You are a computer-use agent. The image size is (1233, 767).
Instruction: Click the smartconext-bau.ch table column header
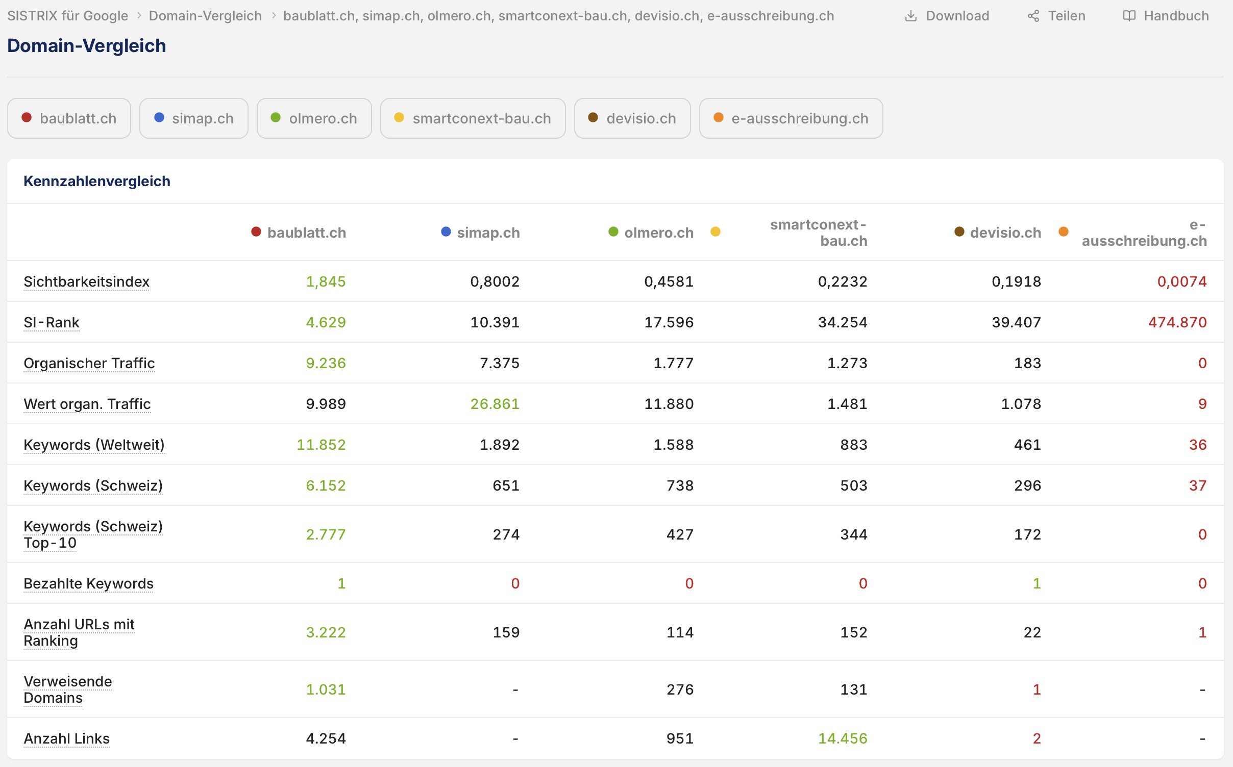(819, 233)
